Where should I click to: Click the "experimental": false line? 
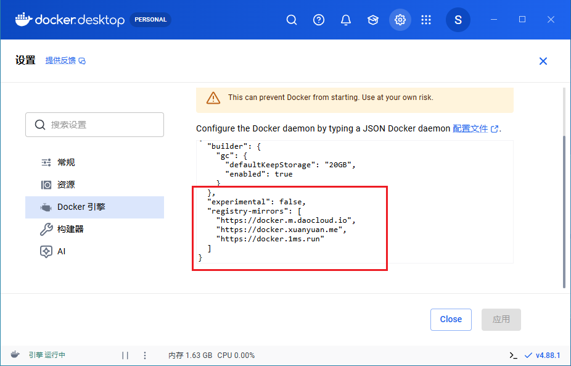pyautogui.click(x=257, y=202)
